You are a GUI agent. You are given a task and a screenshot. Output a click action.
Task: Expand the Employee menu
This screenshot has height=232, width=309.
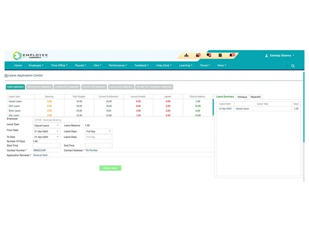(36, 66)
